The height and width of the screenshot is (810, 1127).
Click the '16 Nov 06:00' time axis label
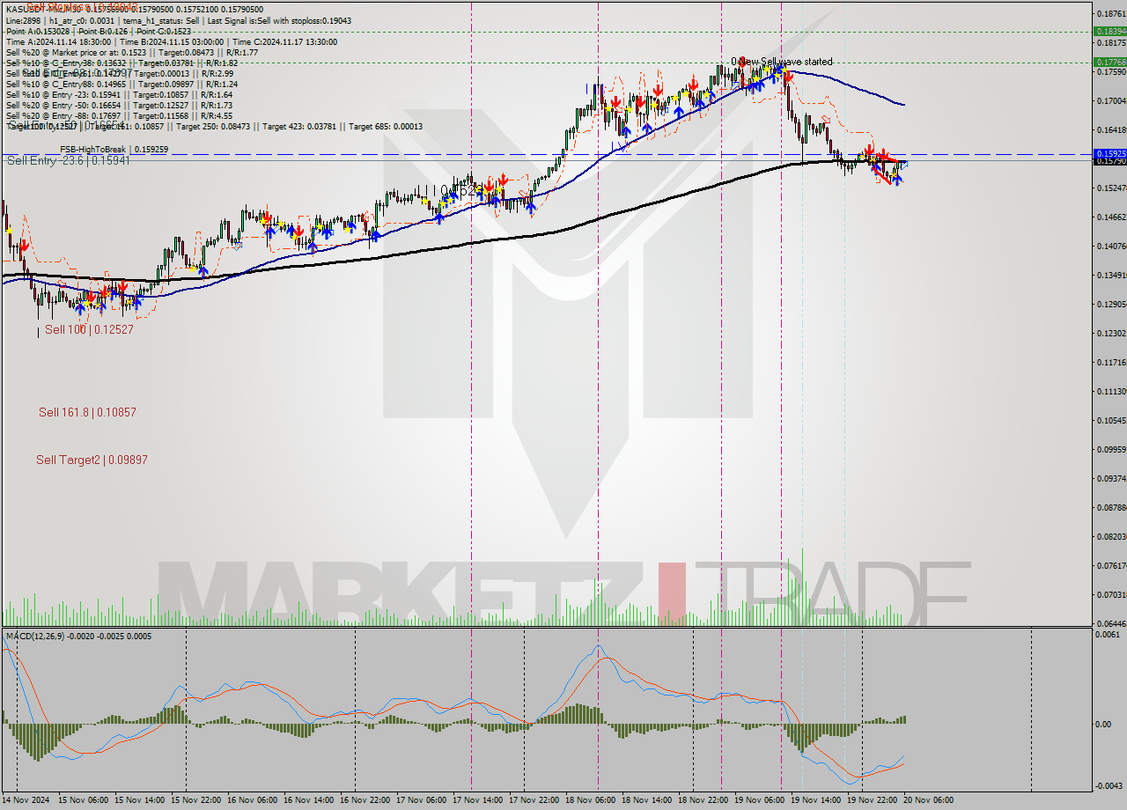click(x=254, y=800)
